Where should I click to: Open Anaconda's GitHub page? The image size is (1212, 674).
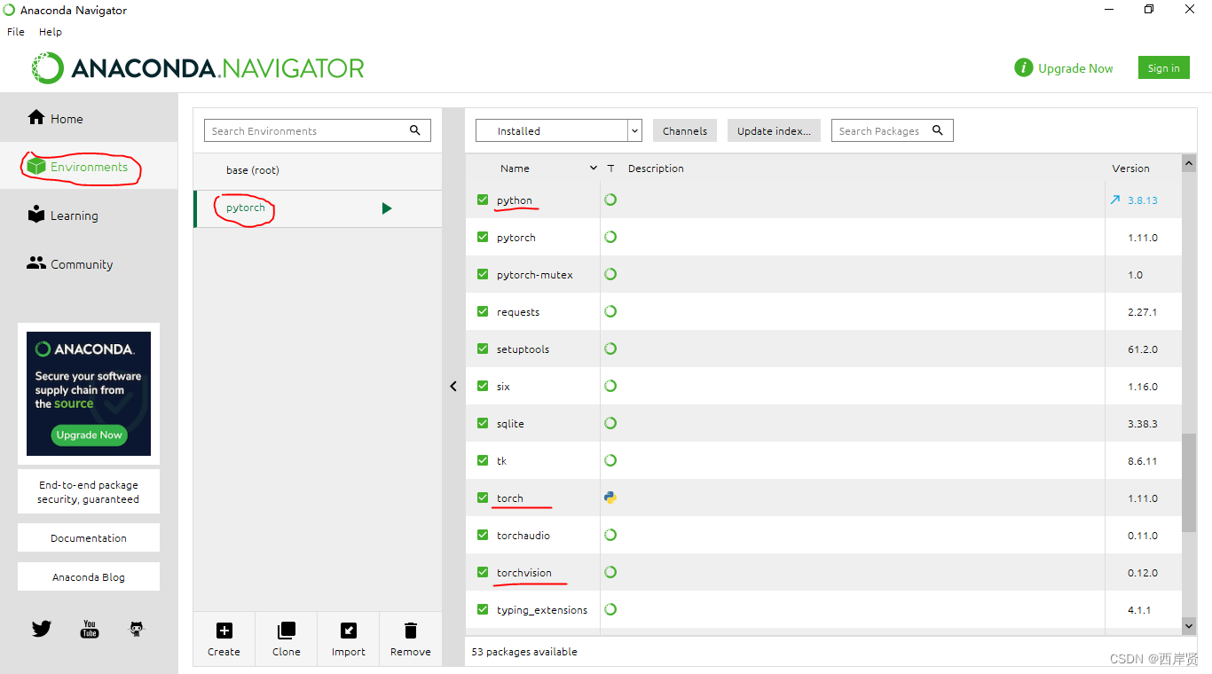click(x=136, y=629)
